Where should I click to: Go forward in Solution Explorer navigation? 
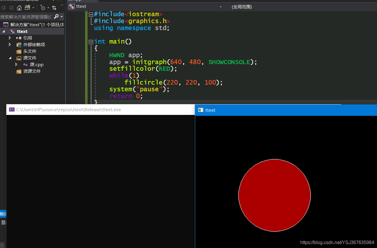coord(12,8)
